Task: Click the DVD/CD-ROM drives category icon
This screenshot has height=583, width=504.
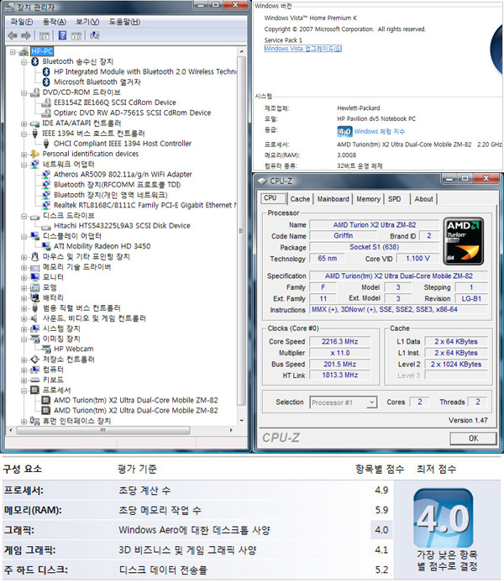Action: click(x=35, y=92)
